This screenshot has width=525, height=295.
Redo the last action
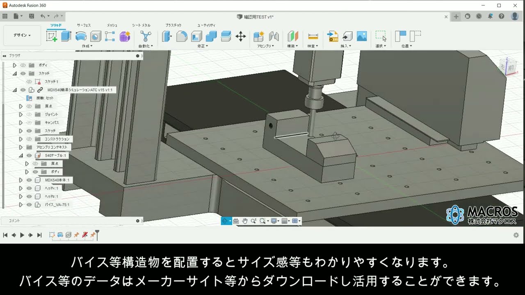56,16
